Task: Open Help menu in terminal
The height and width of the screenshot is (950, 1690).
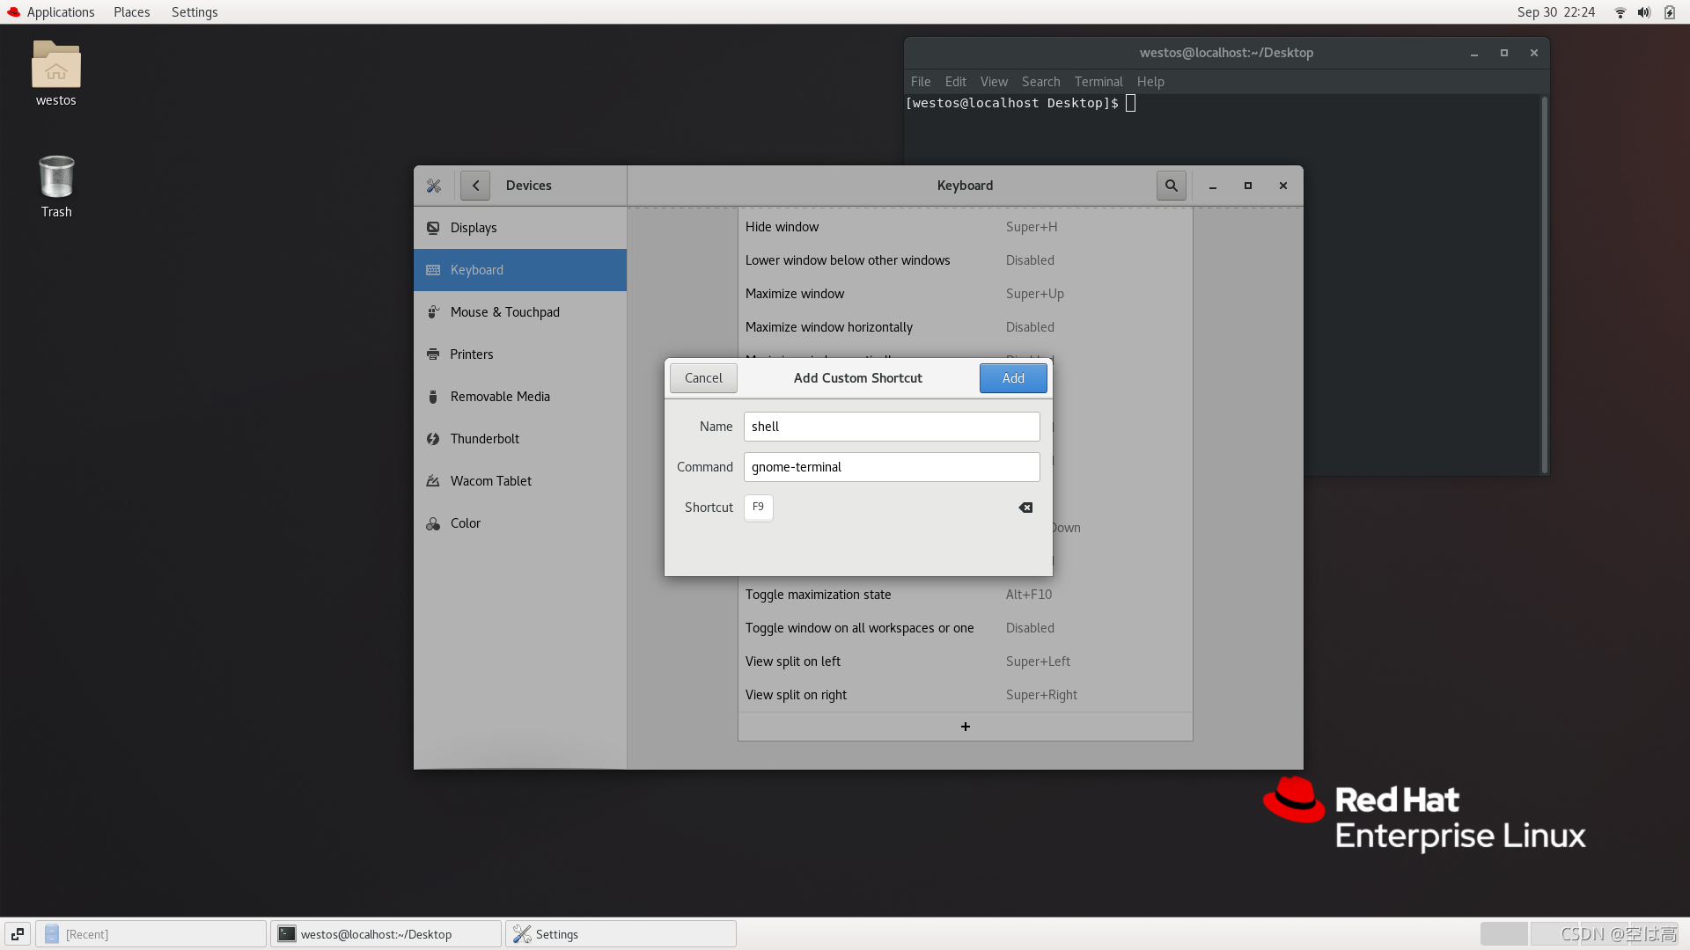Action: (x=1150, y=82)
